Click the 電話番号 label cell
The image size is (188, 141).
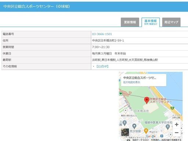tap(46, 34)
